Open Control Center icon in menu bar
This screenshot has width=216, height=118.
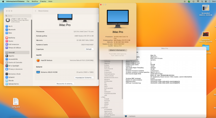point(206,1)
